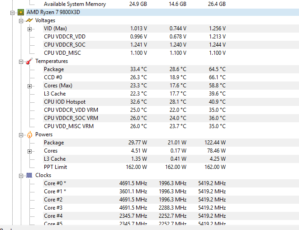Screen dimensions: 299x230
Task: Select the CPU VDDCR_VDD voltage row
Action: [x=171, y=37]
